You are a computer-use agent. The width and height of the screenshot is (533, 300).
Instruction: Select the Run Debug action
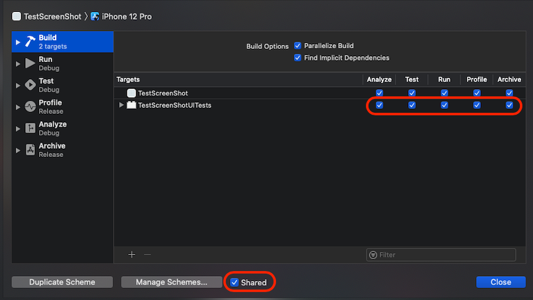point(63,63)
